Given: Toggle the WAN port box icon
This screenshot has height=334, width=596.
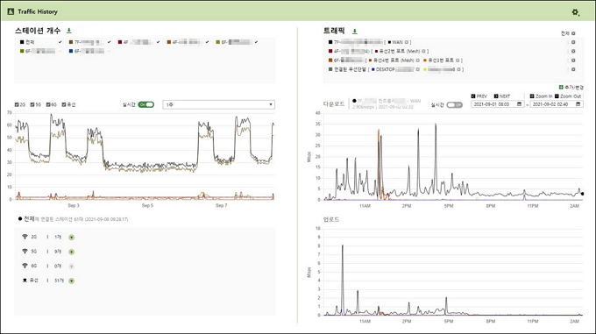Looking at the screenshot, I should pyautogui.click(x=407, y=42).
